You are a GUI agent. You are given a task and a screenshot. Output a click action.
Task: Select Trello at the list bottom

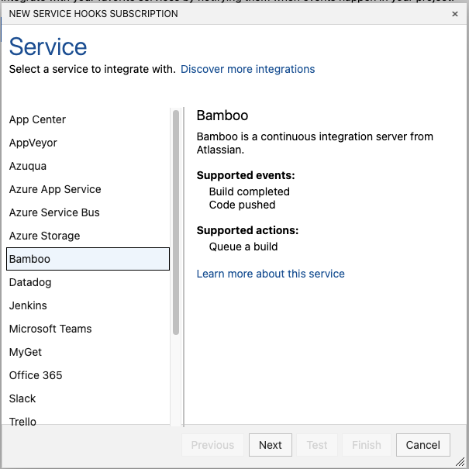click(22, 421)
